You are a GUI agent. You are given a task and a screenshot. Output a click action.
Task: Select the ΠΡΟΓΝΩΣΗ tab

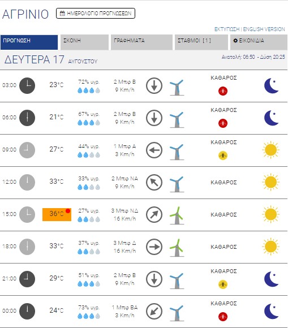click(29, 42)
